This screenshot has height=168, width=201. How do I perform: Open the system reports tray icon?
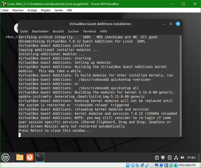[157, 158]
